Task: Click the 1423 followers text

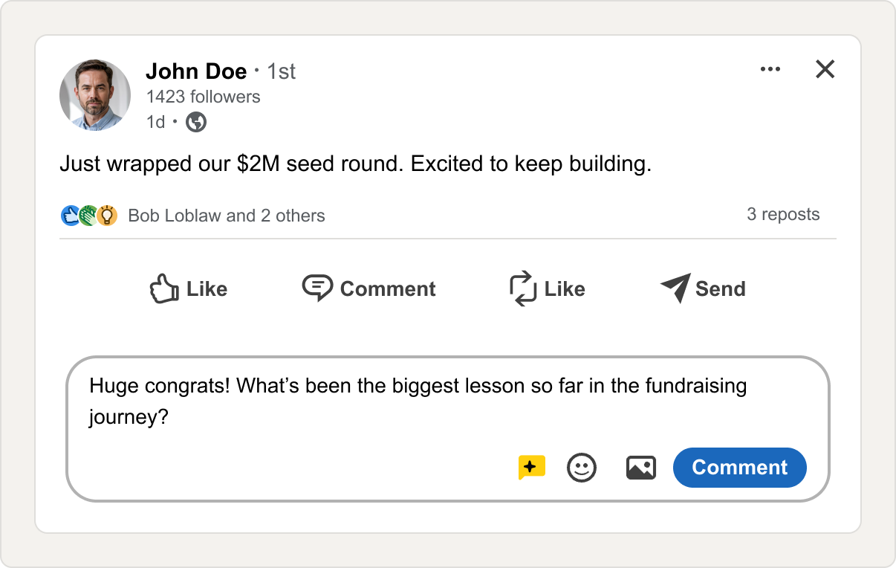Action: (x=204, y=97)
